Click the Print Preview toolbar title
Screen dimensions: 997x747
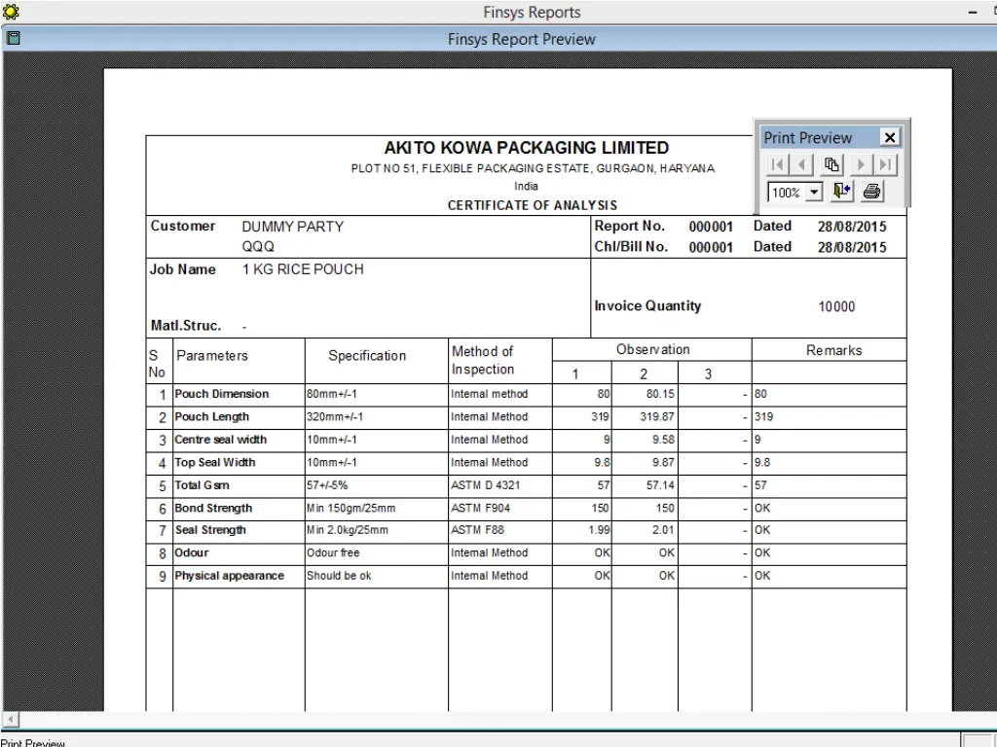[x=807, y=138]
